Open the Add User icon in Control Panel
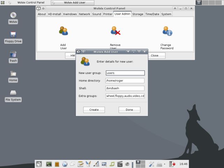 pyautogui.click(x=63, y=31)
